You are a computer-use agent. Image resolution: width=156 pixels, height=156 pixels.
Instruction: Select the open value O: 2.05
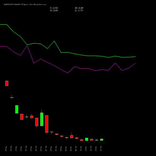point(54,10)
